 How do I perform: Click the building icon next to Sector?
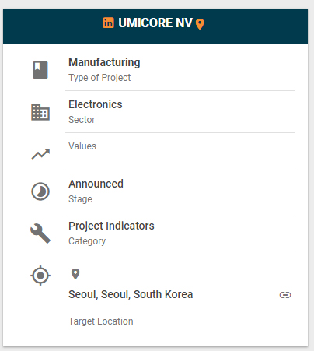click(x=40, y=112)
